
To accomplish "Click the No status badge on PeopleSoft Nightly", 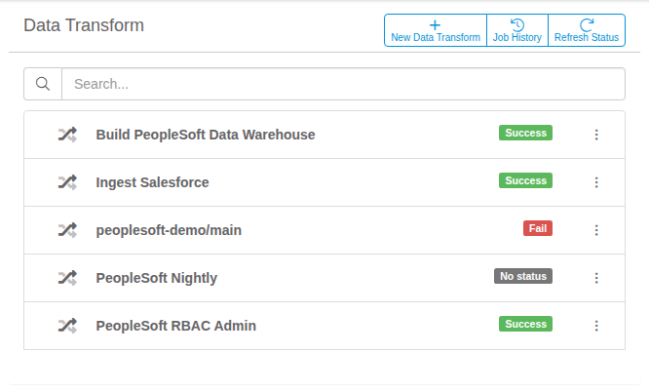I will coord(523,276).
